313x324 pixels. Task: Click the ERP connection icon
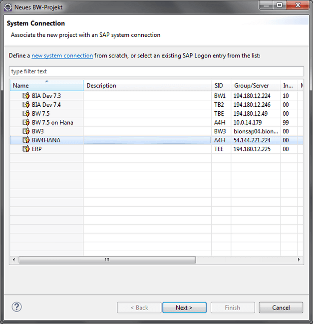[26, 149]
